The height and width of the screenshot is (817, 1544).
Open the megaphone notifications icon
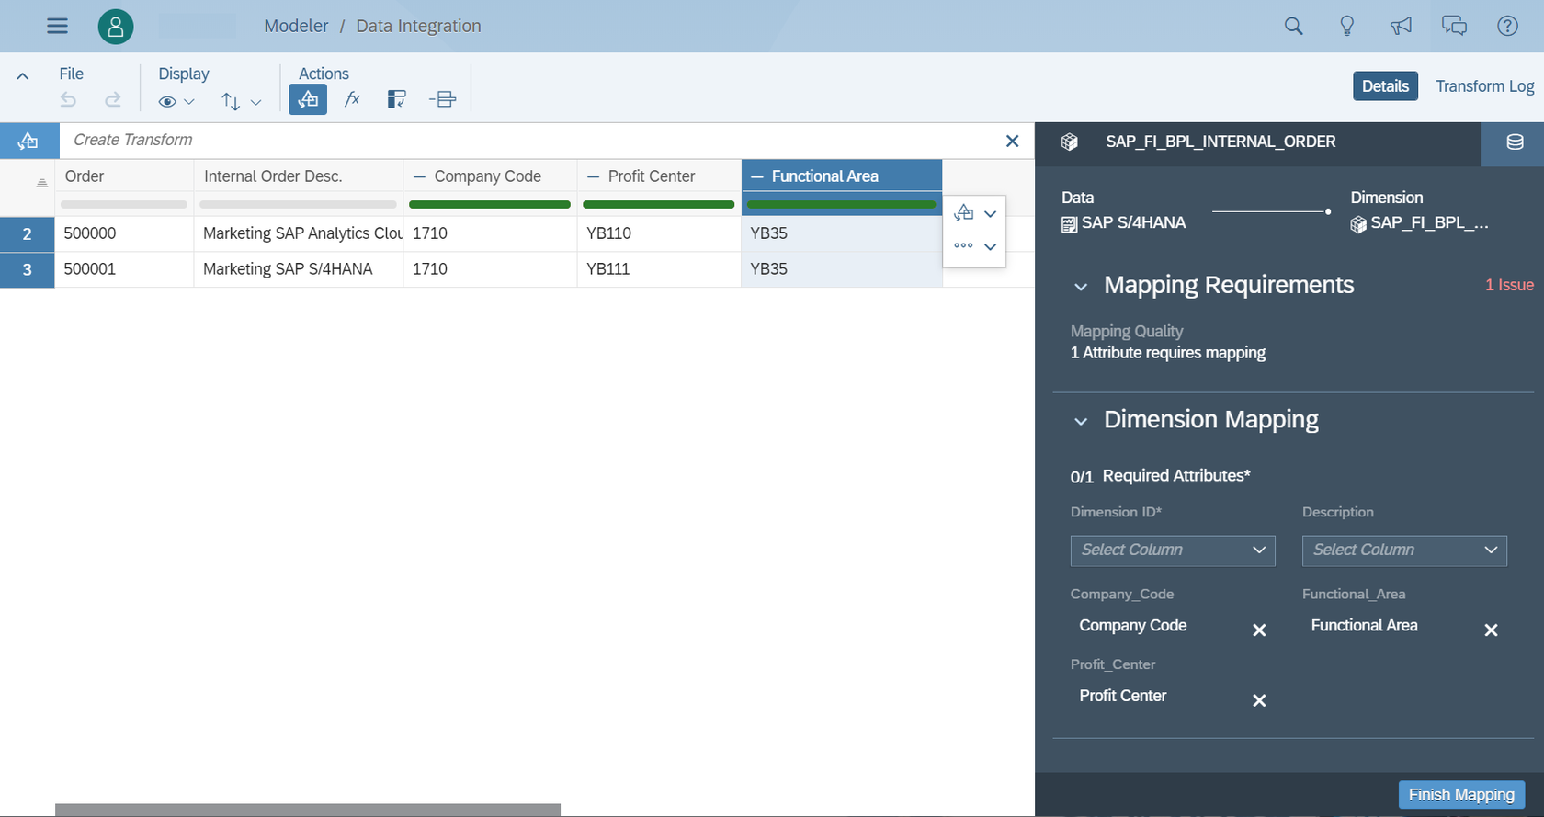click(x=1401, y=26)
